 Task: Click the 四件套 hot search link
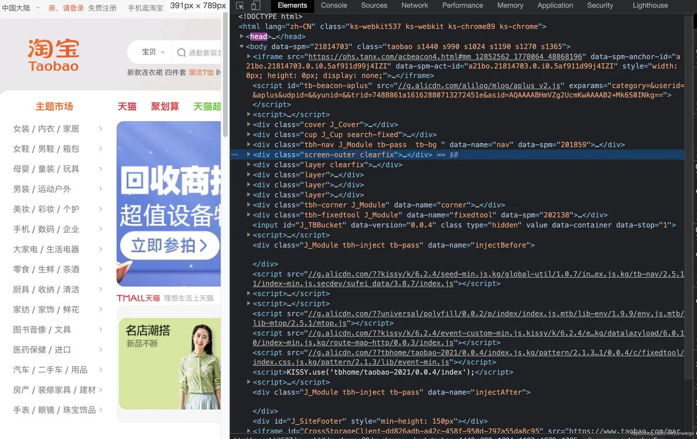175,72
